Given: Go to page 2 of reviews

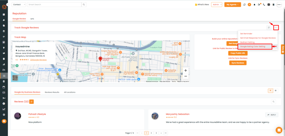Looking at the screenshot, I should coord(151,133).
